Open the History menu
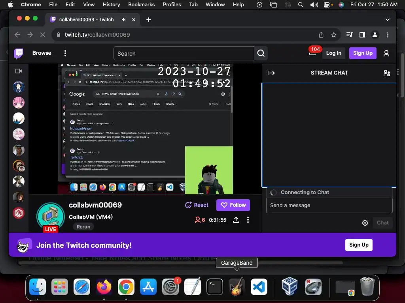 pos(111,4)
